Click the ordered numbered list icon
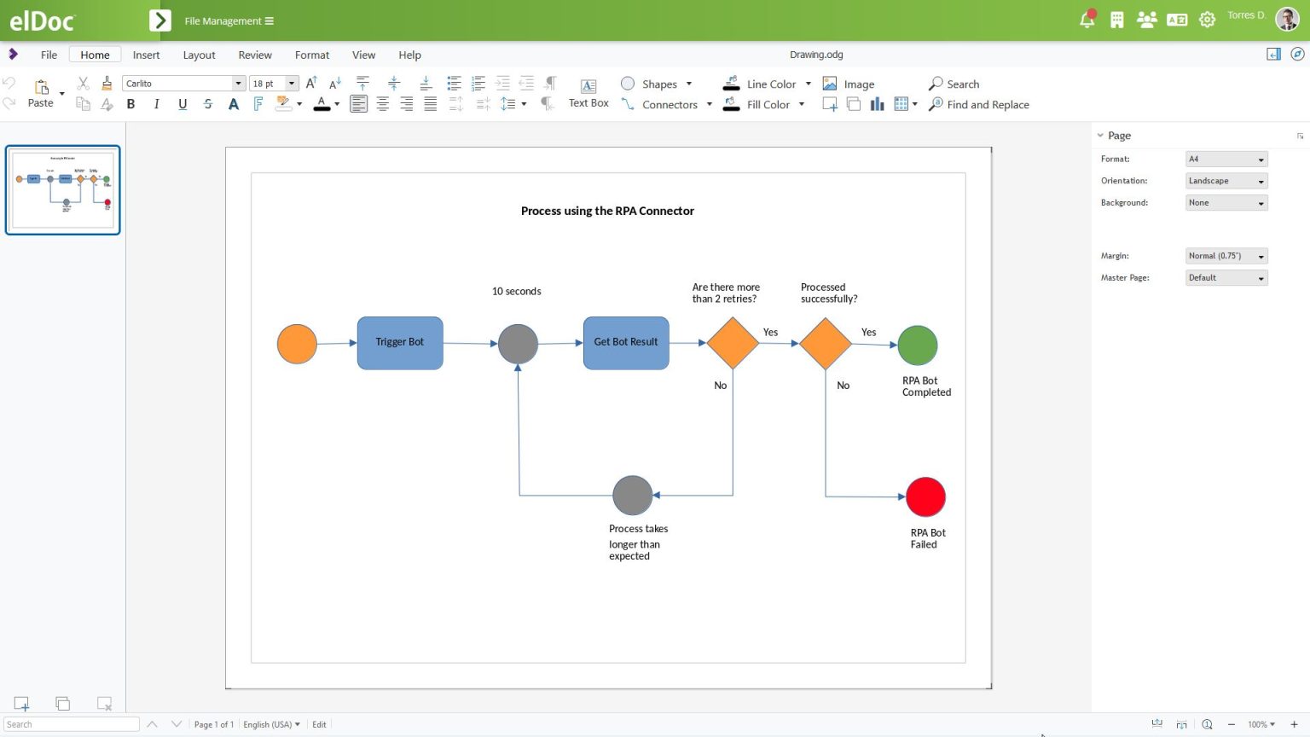The height and width of the screenshot is (737, 1310). (x=478, y=83)
